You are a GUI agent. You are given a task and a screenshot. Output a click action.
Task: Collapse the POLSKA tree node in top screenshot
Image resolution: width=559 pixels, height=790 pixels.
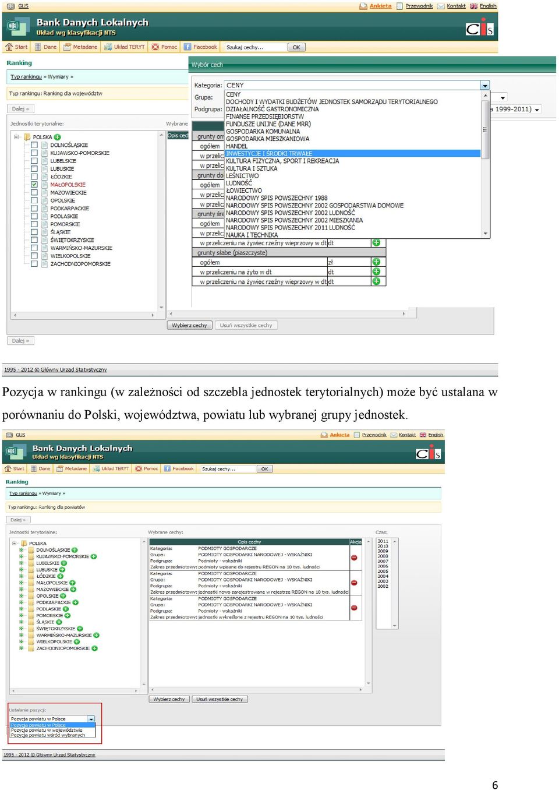click(17, 137)
